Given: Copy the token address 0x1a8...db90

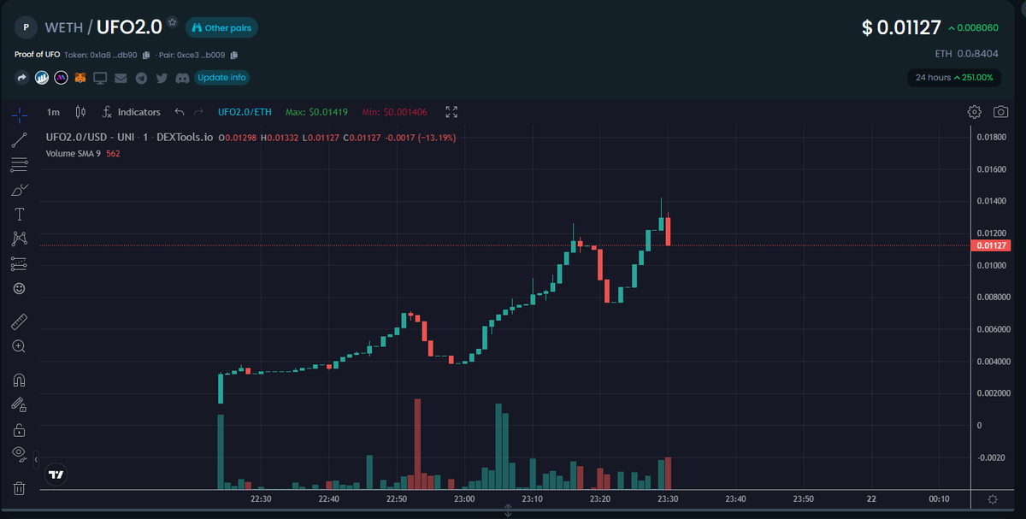Looking at the screenshot, I should 146,55.
